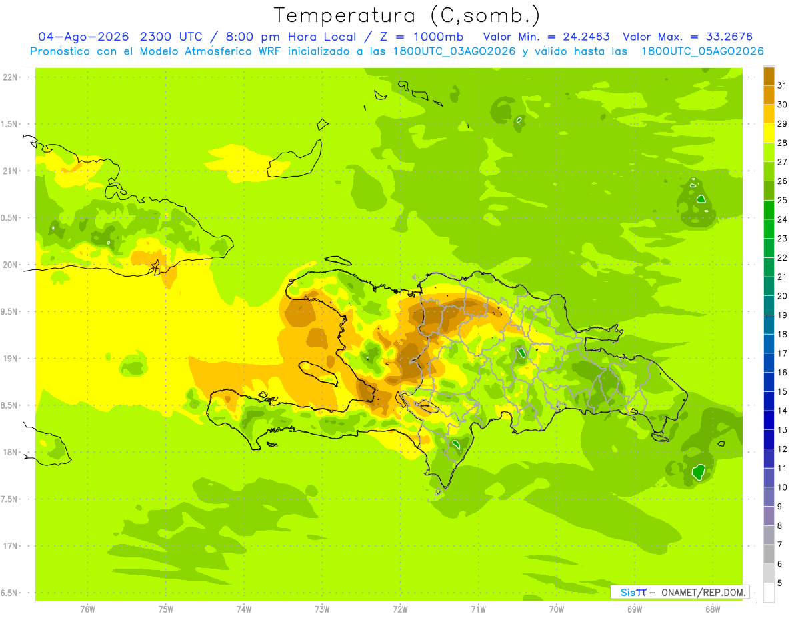Click color scale value "30"

[783, 105]
